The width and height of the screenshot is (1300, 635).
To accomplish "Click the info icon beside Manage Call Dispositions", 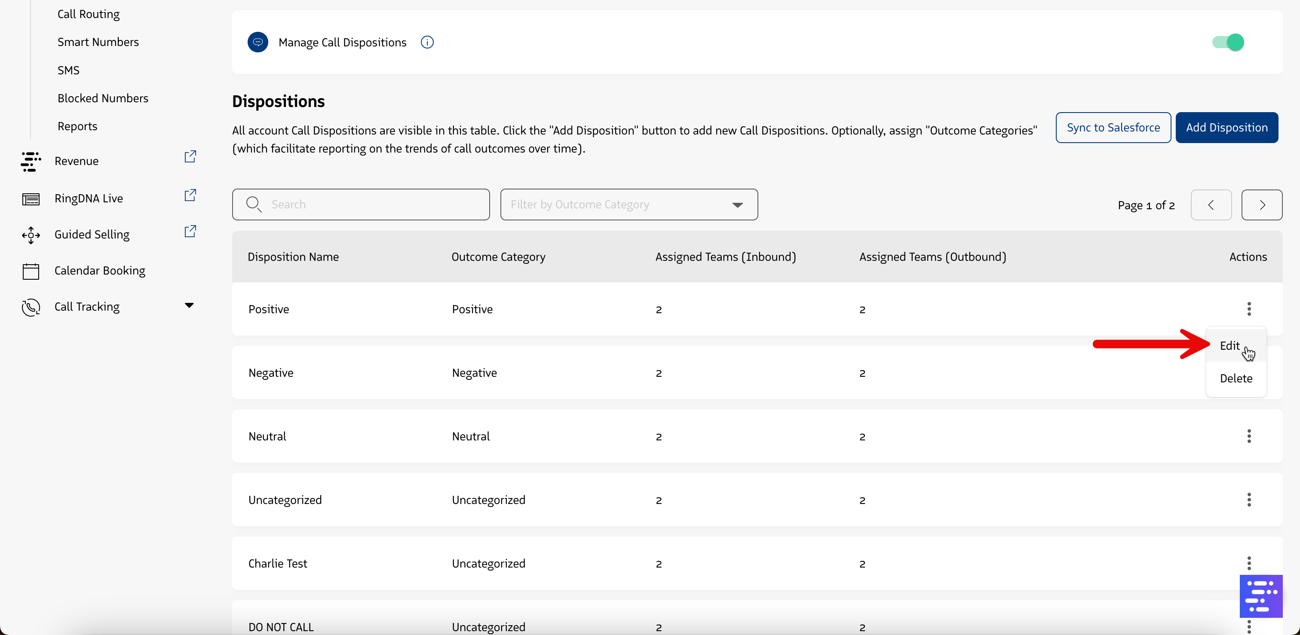I will (427, 43).
